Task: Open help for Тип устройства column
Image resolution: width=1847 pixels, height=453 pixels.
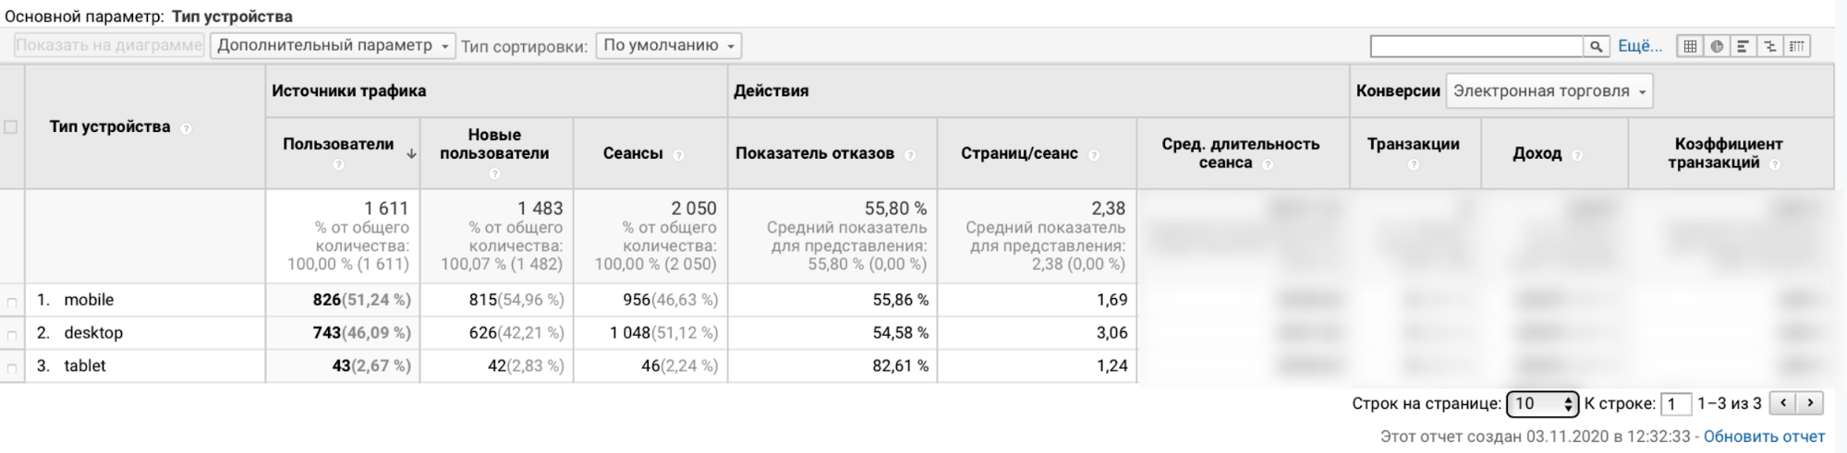Action: pos(186,128)
